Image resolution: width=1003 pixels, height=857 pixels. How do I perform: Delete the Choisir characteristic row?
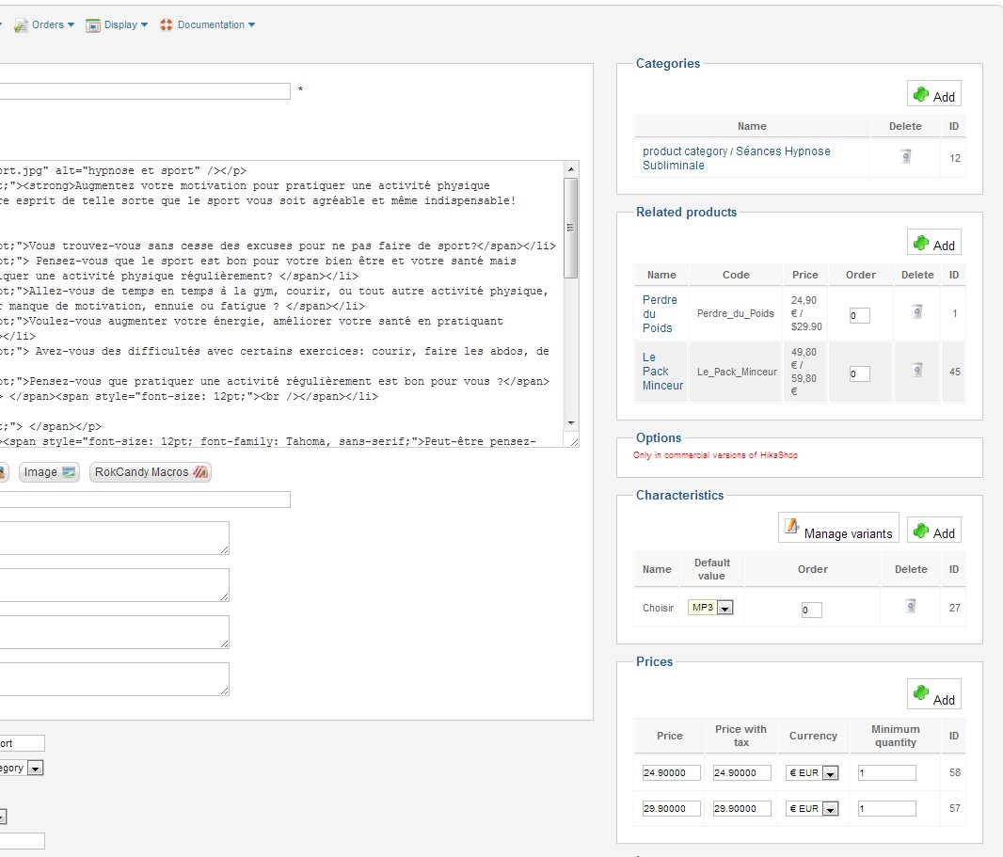point(910,607)
